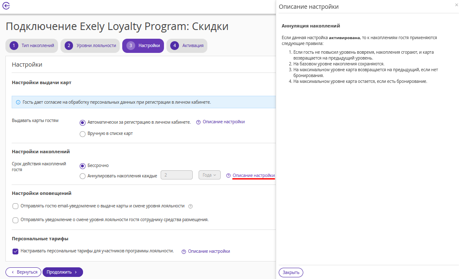
Task: Click 'Закрыть' button in description panel
Action: [x=291, y=272]
